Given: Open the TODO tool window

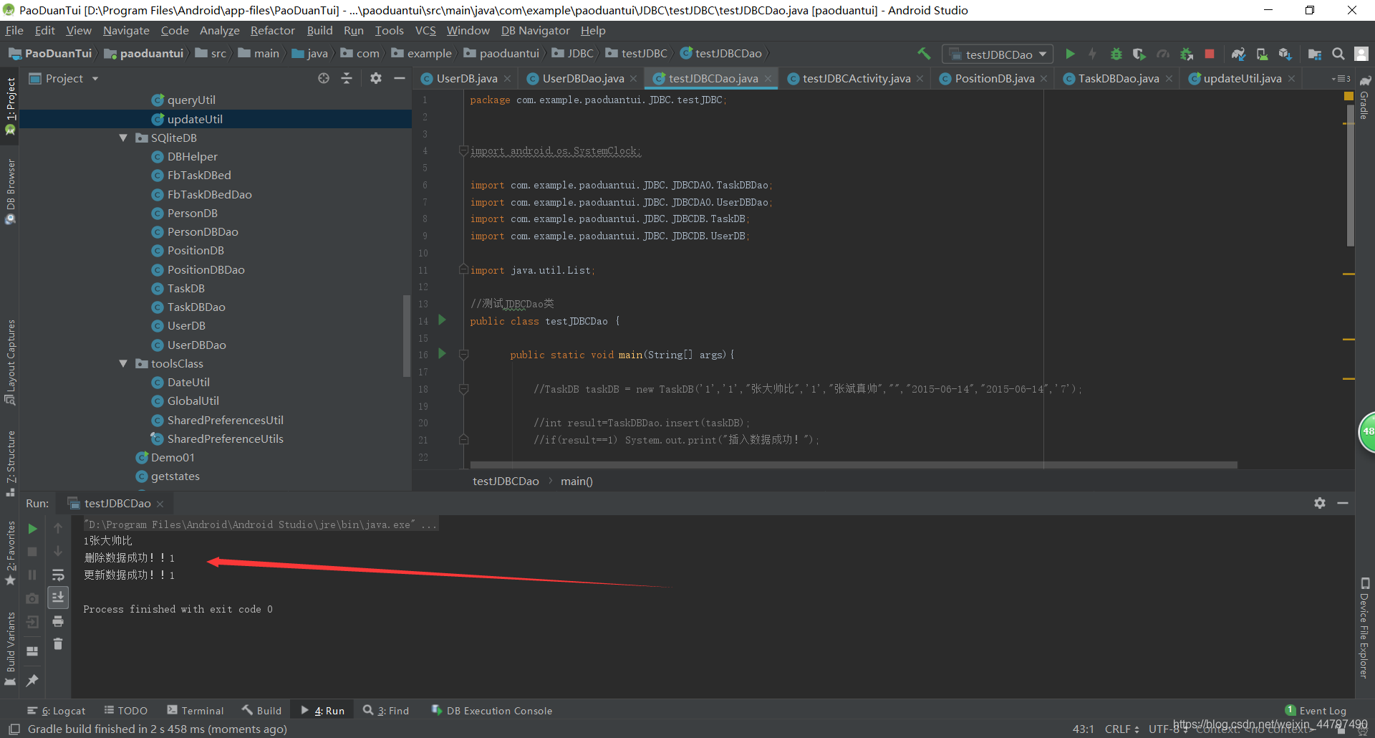Looking at the screenshot, I should coord(126,711).
